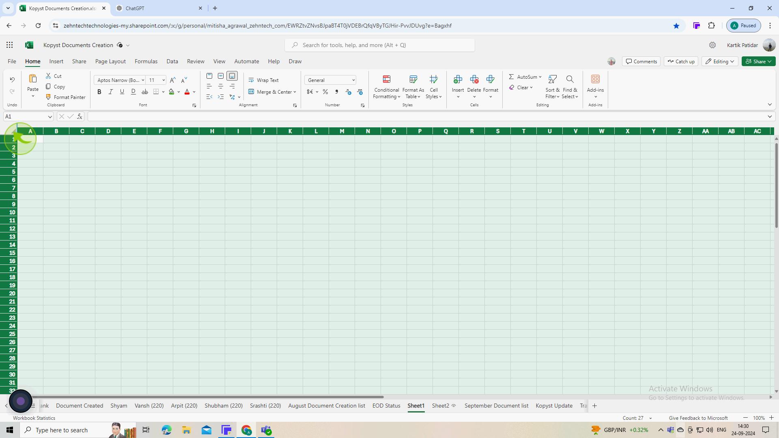Click the Catch up button
This screenshot has height=438, width=779.
681,61
